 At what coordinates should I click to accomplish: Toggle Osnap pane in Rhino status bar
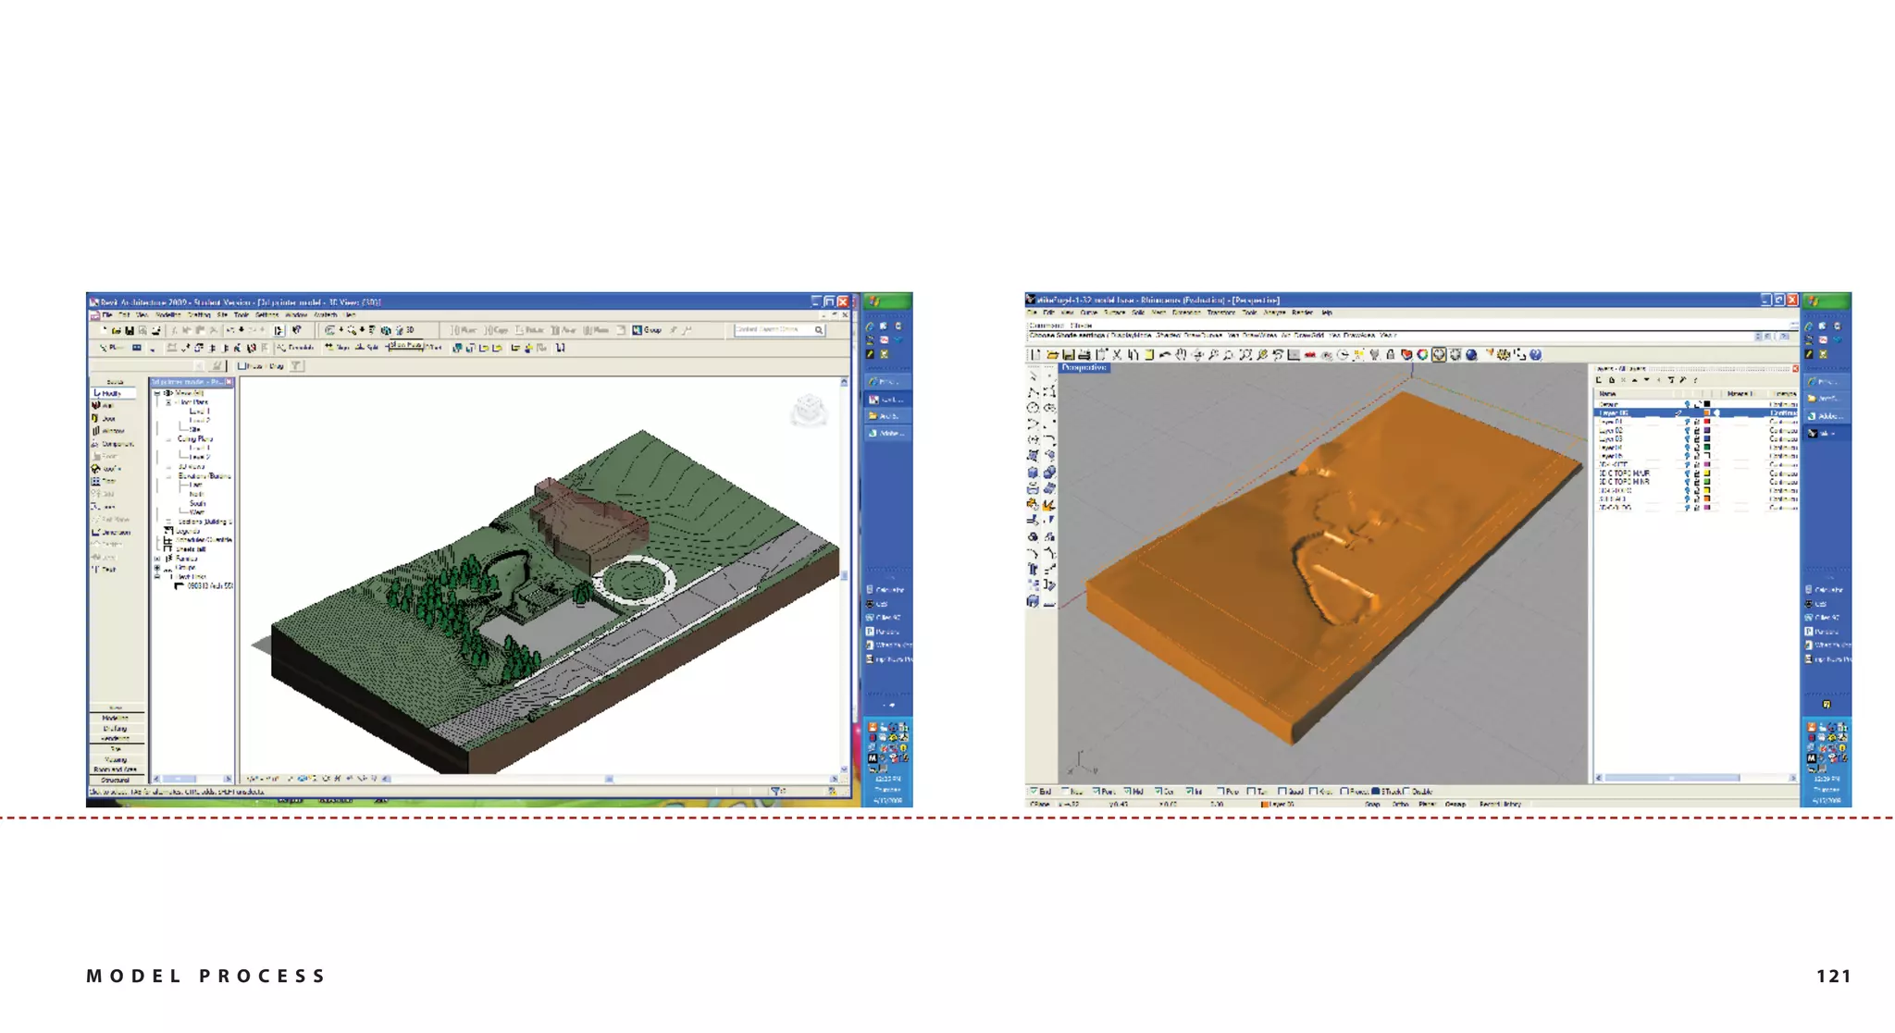point(1455,805)
